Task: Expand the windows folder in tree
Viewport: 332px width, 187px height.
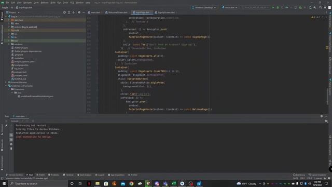Action: coord(9,44)
